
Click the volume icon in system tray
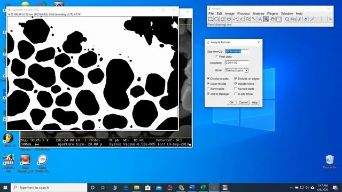[307, 187]
